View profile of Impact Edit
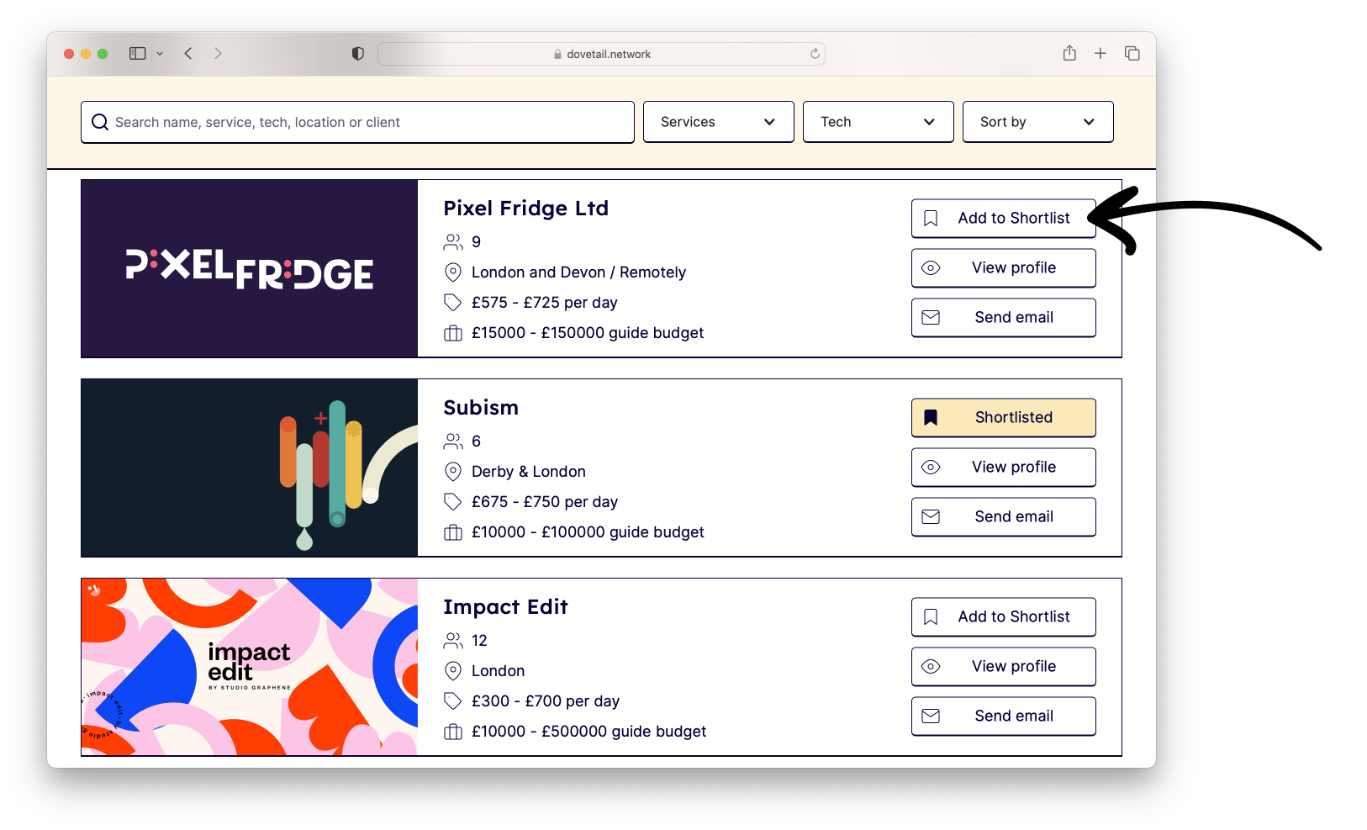Screen dimensions: 1367x830 (1003, 666)
